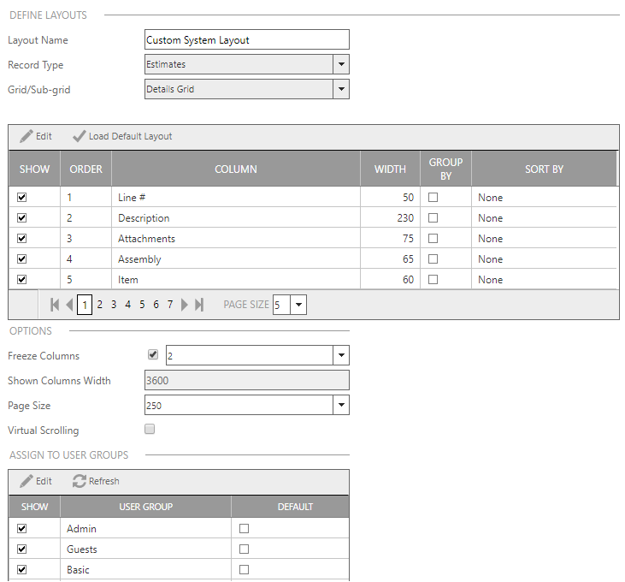Click the Edit pencil in user groups toolbar

[27, 481]
